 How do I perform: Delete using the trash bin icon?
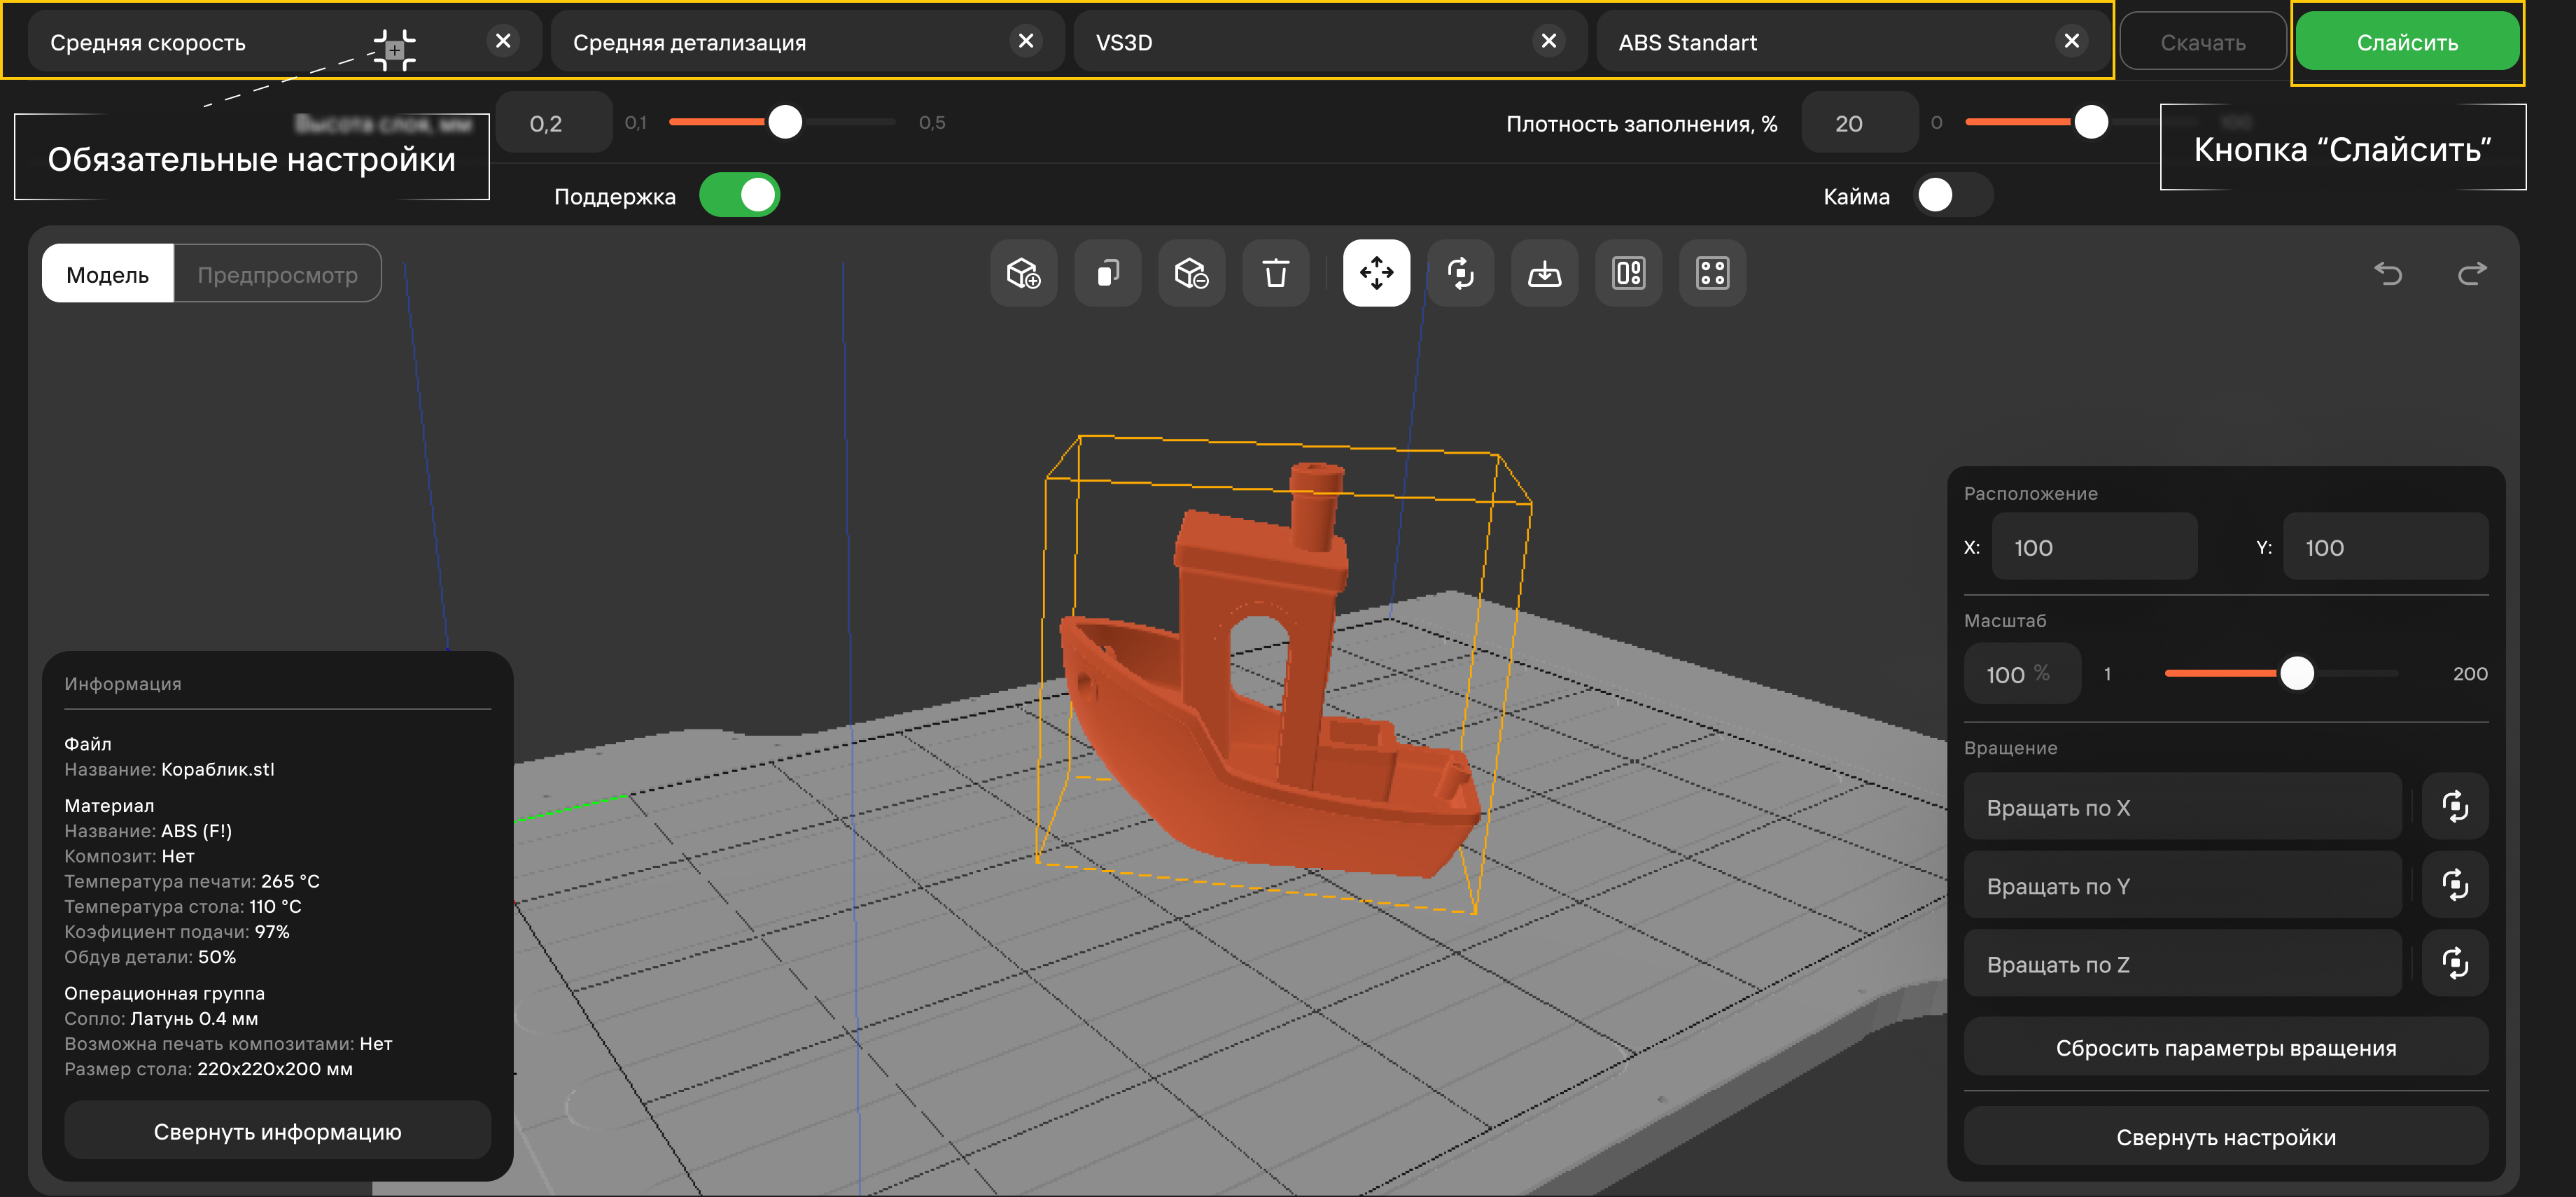[1275, 273]
